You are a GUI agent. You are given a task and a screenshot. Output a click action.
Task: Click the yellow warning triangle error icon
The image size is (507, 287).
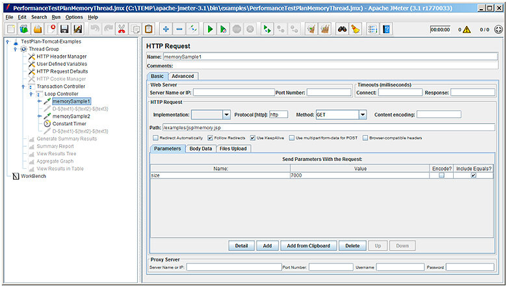466,30
